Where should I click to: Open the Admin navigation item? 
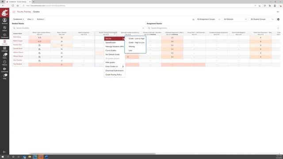tap(4, 28)
